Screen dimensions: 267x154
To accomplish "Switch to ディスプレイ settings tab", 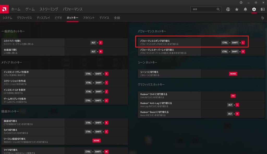I will 43,18.
